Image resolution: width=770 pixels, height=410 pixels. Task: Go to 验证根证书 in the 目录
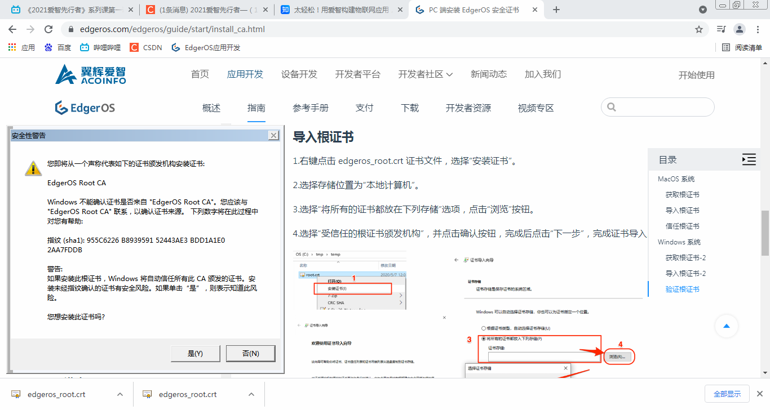coord(683,289)
